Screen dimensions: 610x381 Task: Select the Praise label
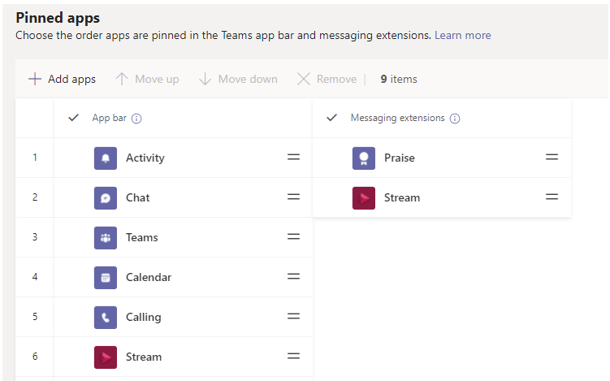tap(400, 158)
